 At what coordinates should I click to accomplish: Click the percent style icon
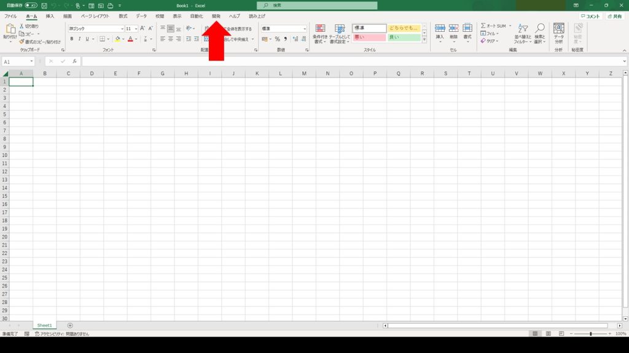point(278,39)
